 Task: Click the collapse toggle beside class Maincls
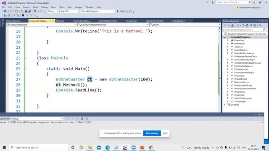pyautogui.click(x=26, y=58)
